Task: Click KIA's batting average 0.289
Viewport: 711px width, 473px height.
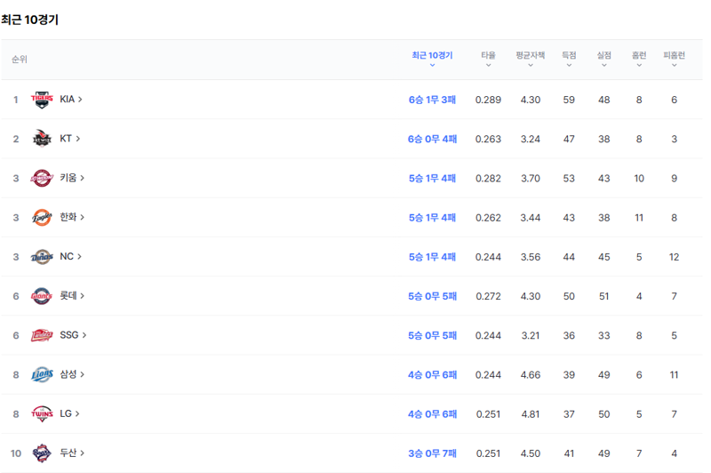Action: coord(488,100)
